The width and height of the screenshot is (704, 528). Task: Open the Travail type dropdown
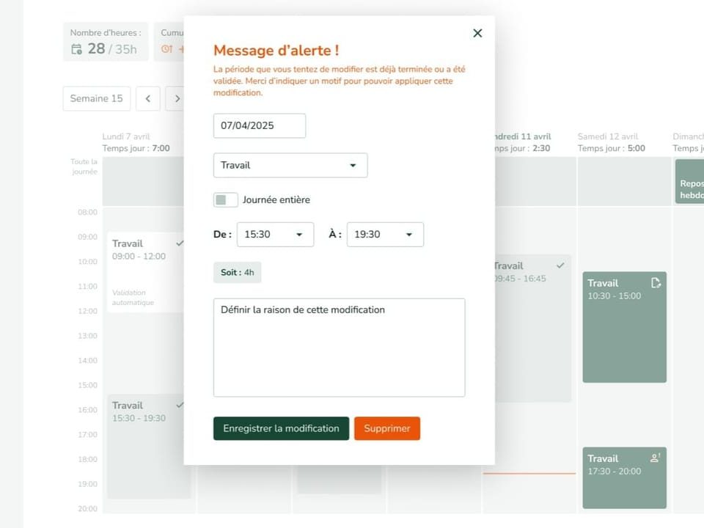290,165
